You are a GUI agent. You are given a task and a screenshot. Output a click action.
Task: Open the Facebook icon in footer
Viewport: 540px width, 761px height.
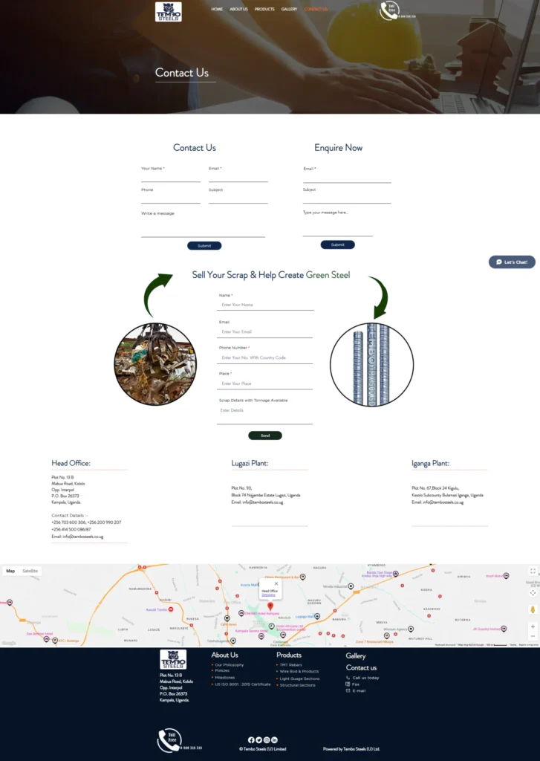coord(251,740)
